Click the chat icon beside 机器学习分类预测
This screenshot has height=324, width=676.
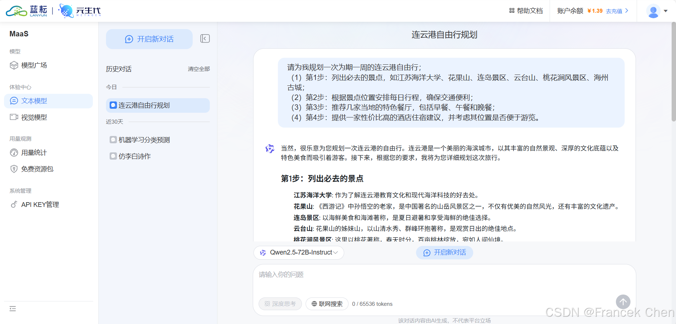[113, 140]
